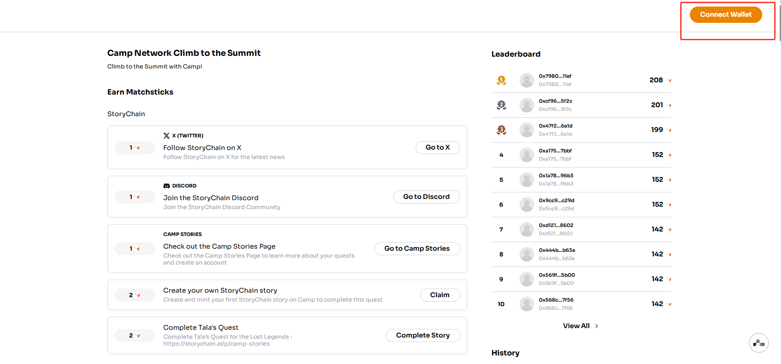
Task: Click matchstick icon beside score 208
Action: 669,80
